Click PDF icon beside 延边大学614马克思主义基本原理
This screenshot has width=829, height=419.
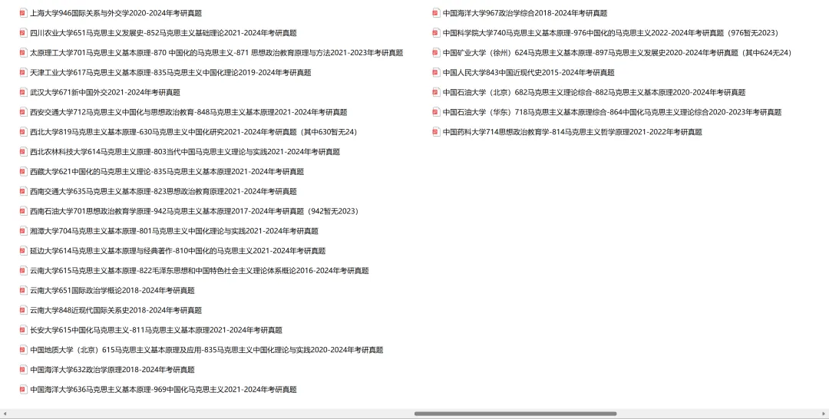(23, 250)
